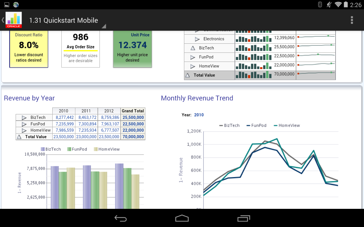Collapse the Total Value row in the upper table
Viewport: 364px width, 227px height.
click(187, 75)
